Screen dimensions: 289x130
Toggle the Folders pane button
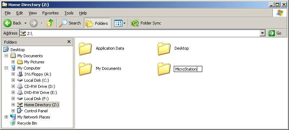[97, 23]
